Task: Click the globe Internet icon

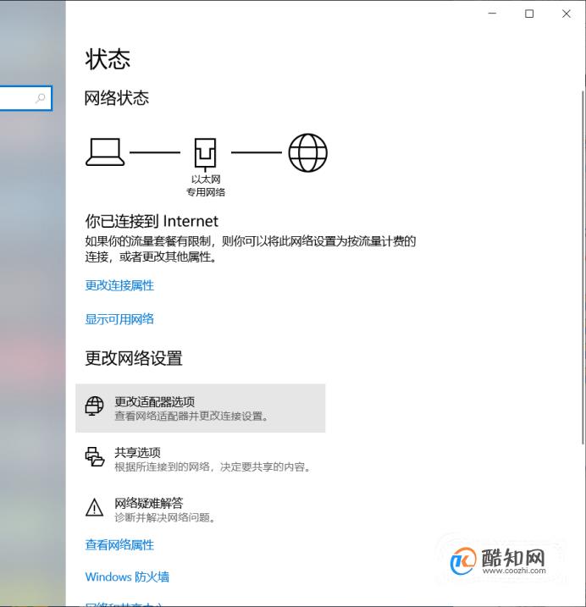Action: [x=308, y=152]
